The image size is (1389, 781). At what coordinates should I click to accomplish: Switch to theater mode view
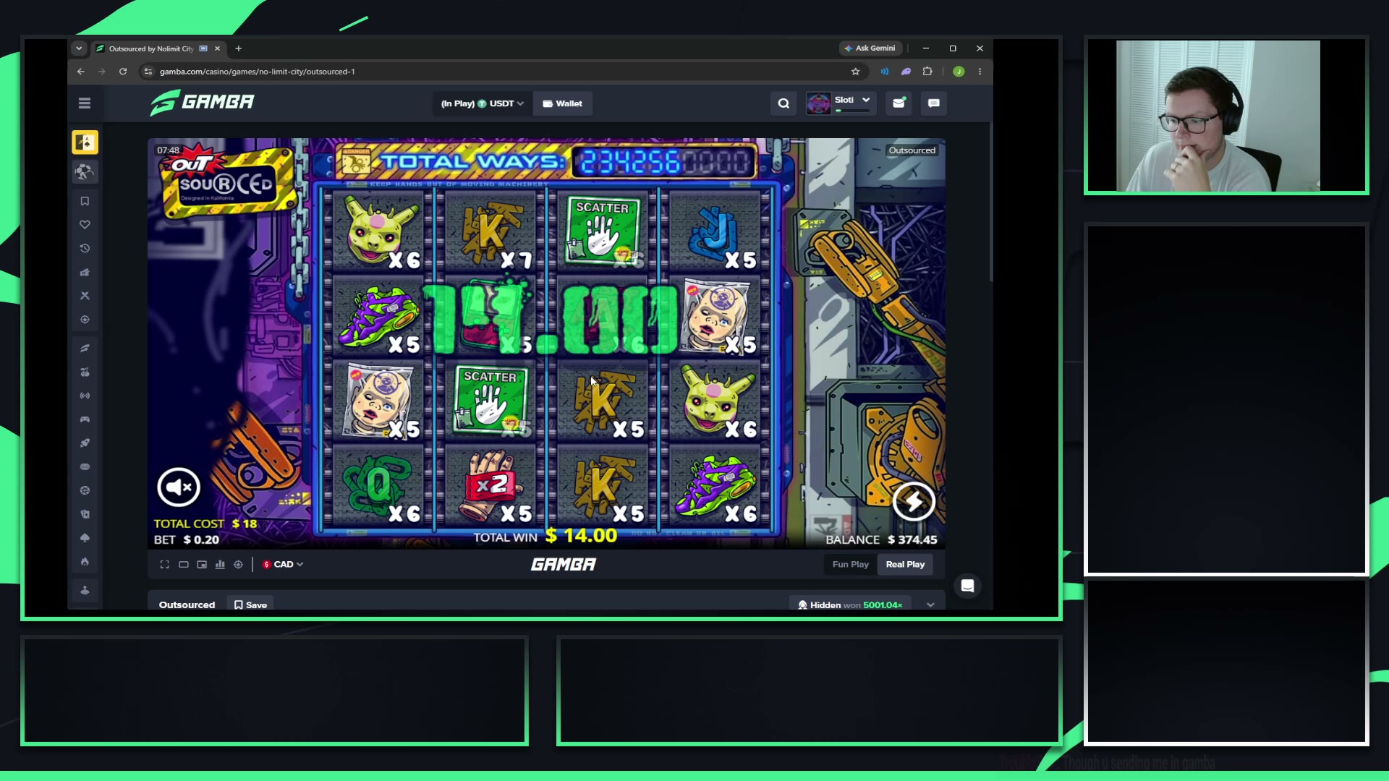184,565
